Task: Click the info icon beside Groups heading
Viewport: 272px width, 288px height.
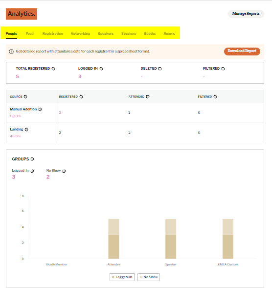Action: (32, 159)
